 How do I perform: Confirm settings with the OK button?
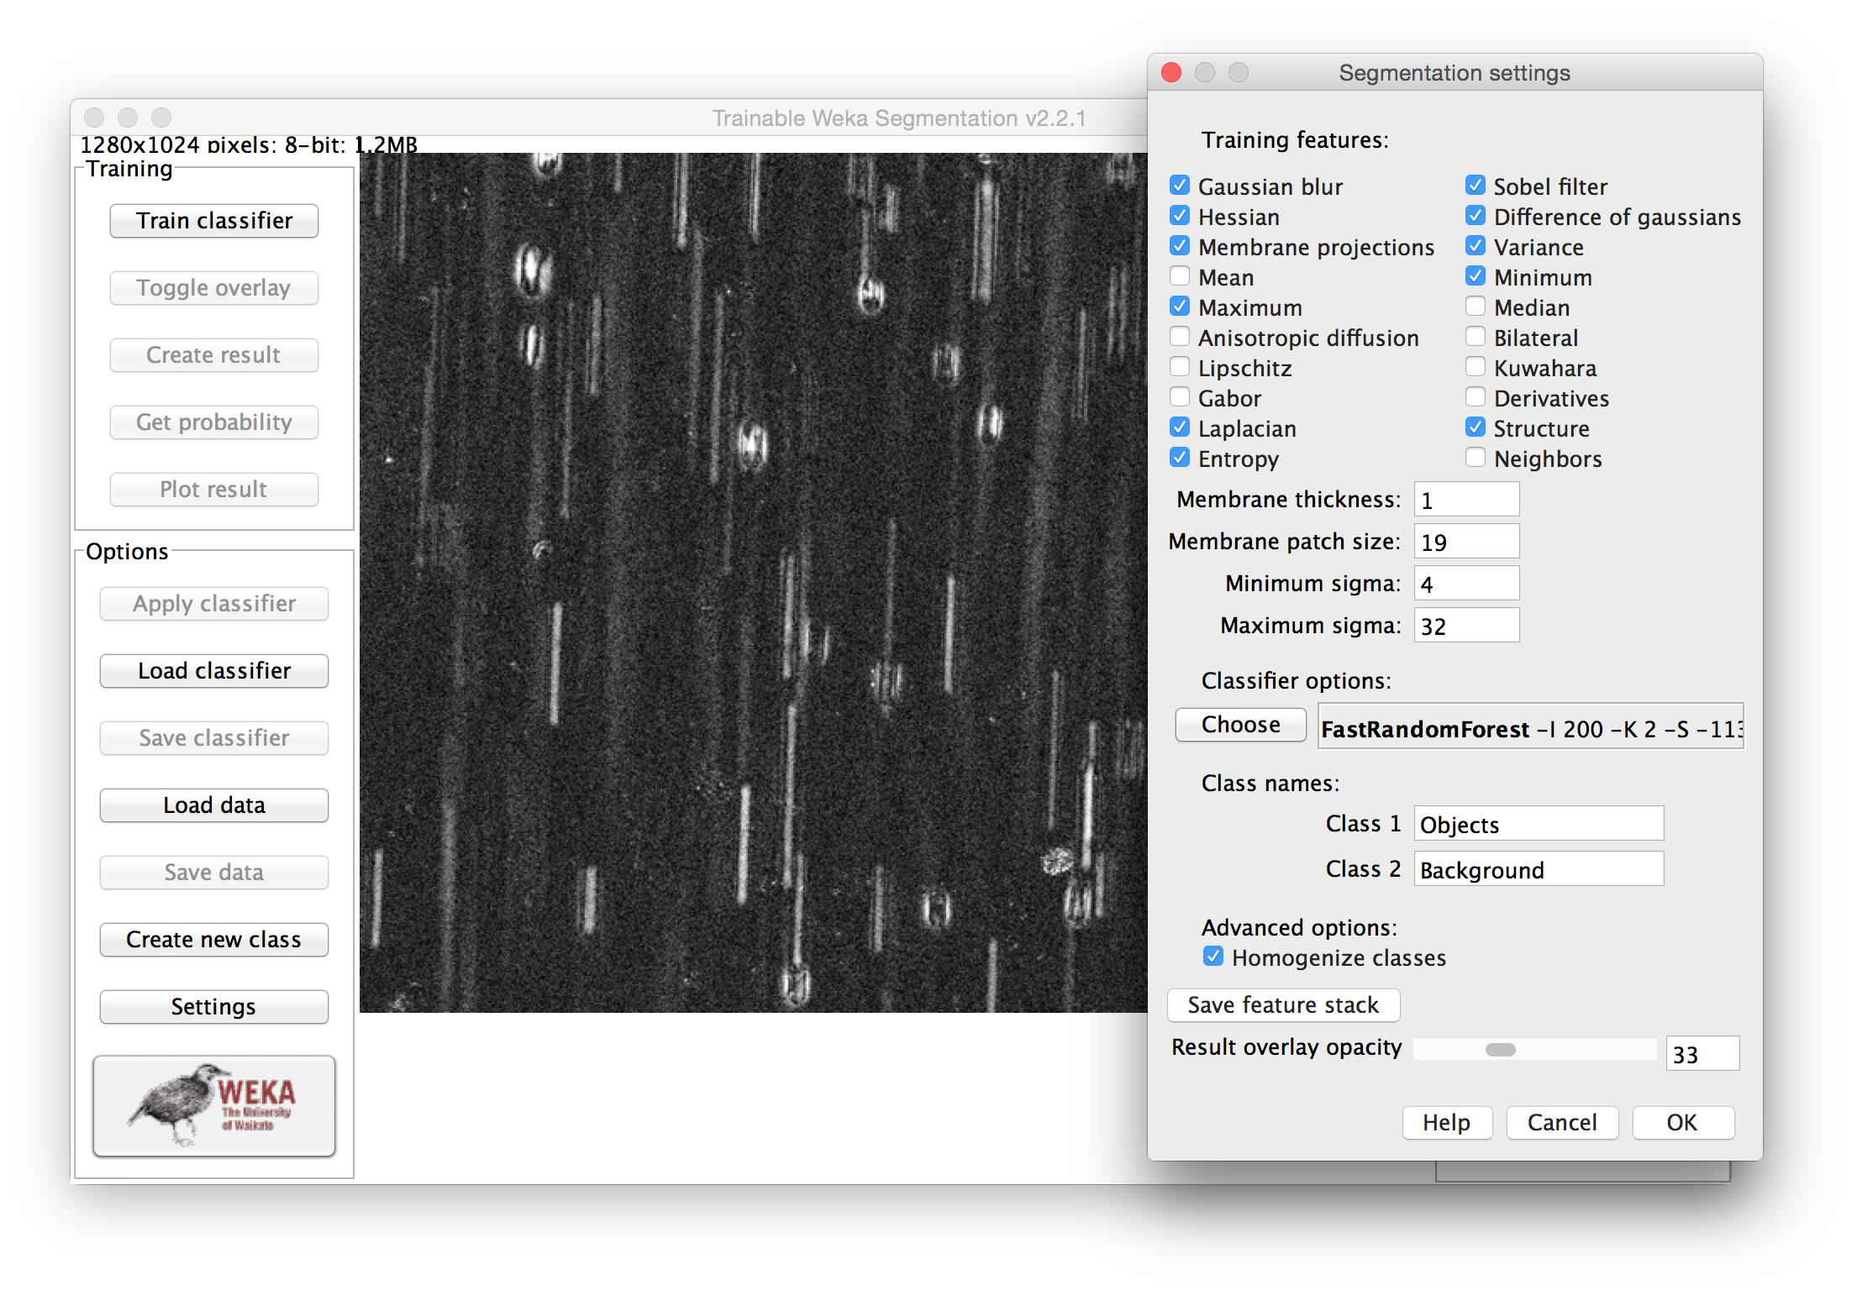(1682, 1122)
